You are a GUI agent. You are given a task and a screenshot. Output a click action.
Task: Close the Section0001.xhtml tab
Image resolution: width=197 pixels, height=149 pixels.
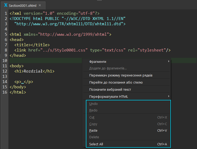click(x=40, y=5)
